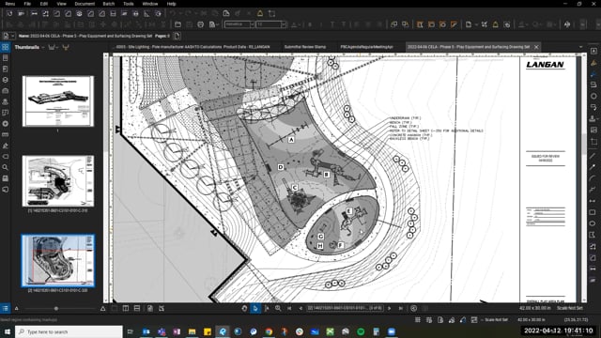Screen dimensions: 601x338
Task: Select the first cover sheet page thumbnail
Action: 58,101
